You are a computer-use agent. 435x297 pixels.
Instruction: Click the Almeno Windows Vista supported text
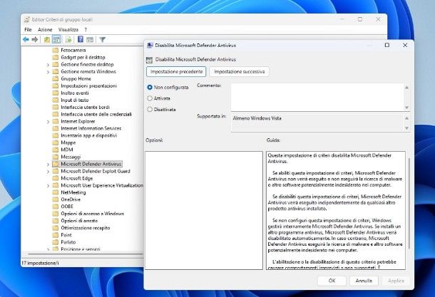click(257, 118)
